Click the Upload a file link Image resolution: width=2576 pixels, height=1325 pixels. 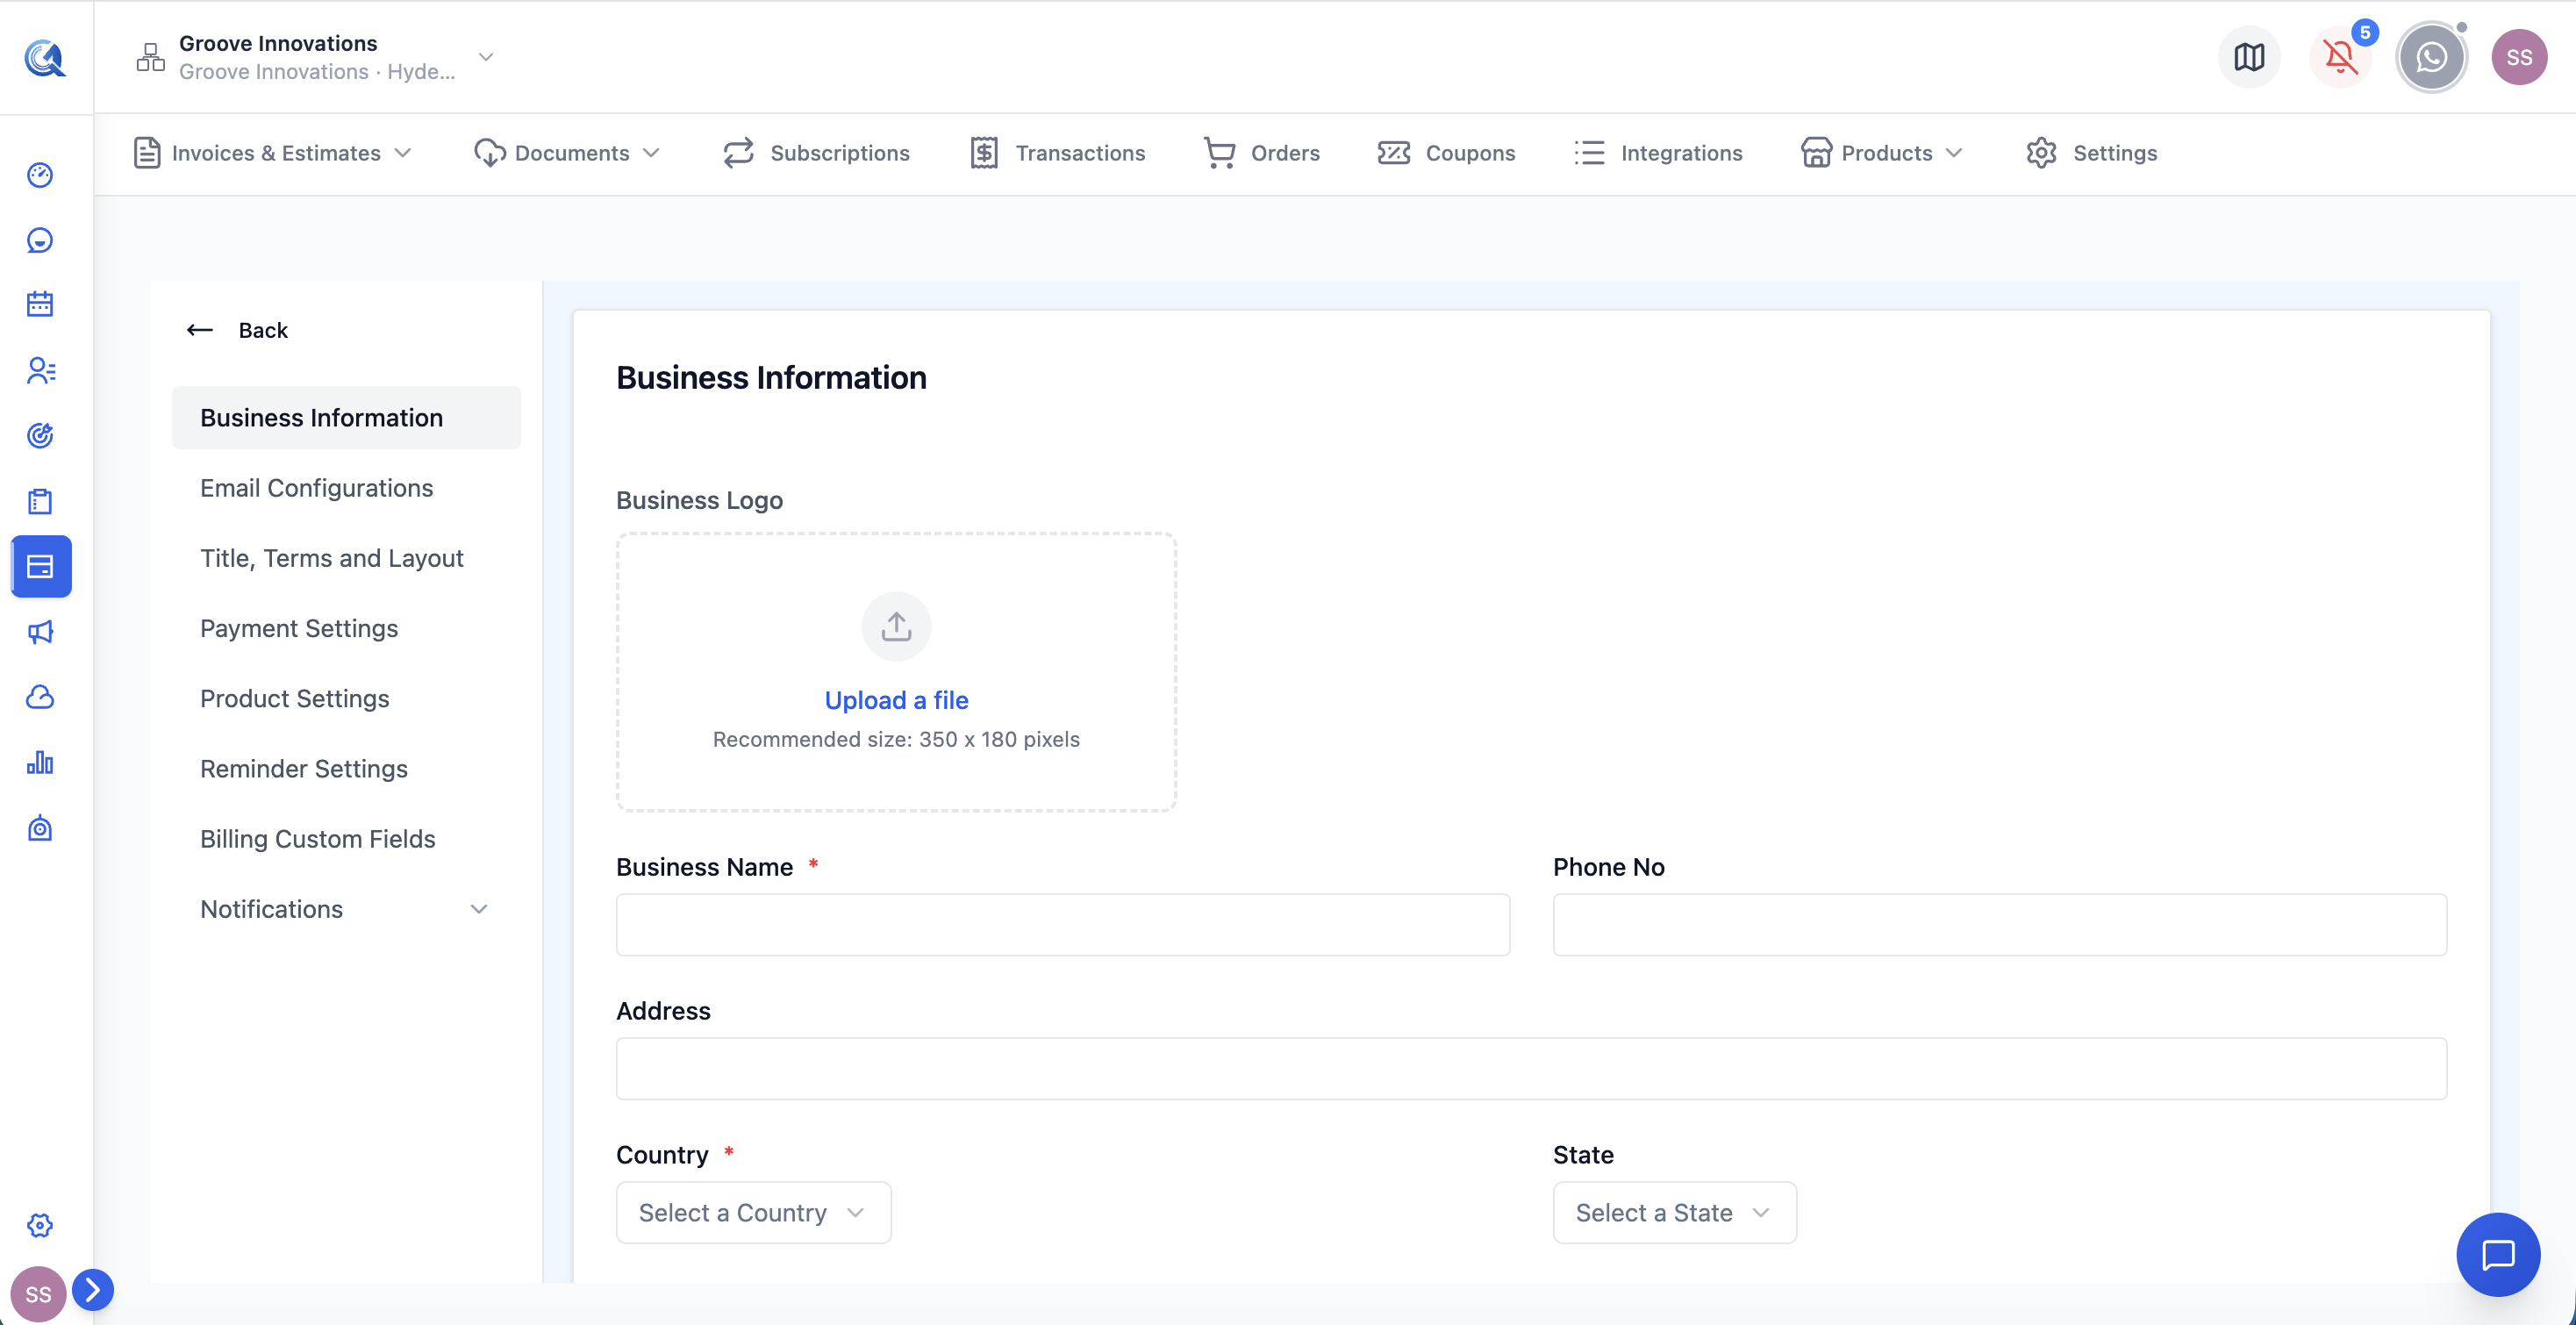896,700
